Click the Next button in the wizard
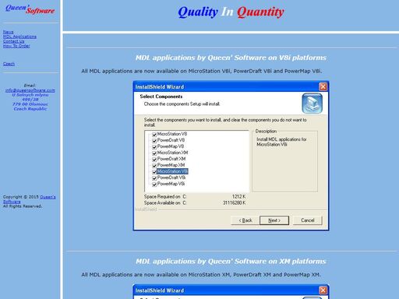Image resolution: width=399 pixels, height=299 pixels. point(274,220)
